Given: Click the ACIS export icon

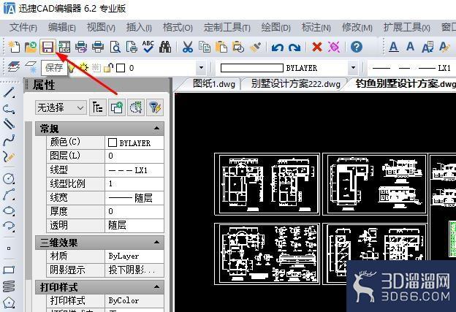Looking at the screenshot, I should [64, 47].
